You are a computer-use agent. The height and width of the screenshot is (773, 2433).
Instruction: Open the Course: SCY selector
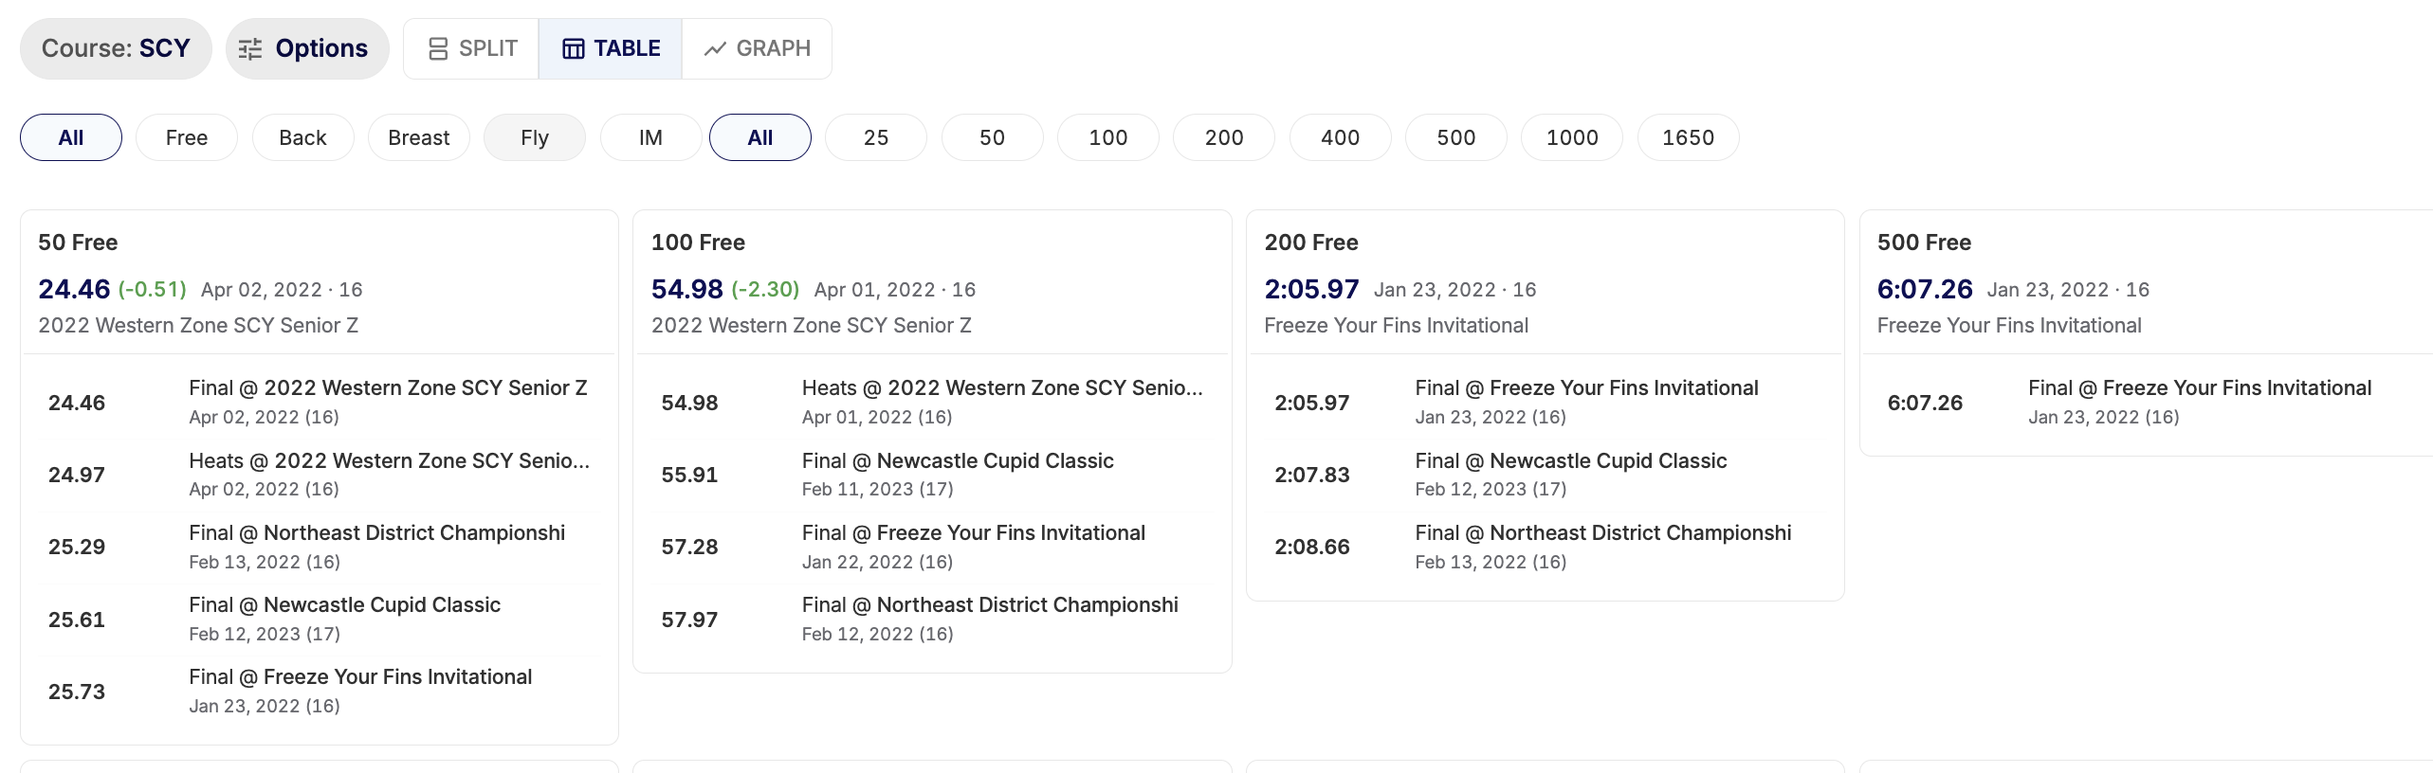click(x=116, y=48)
